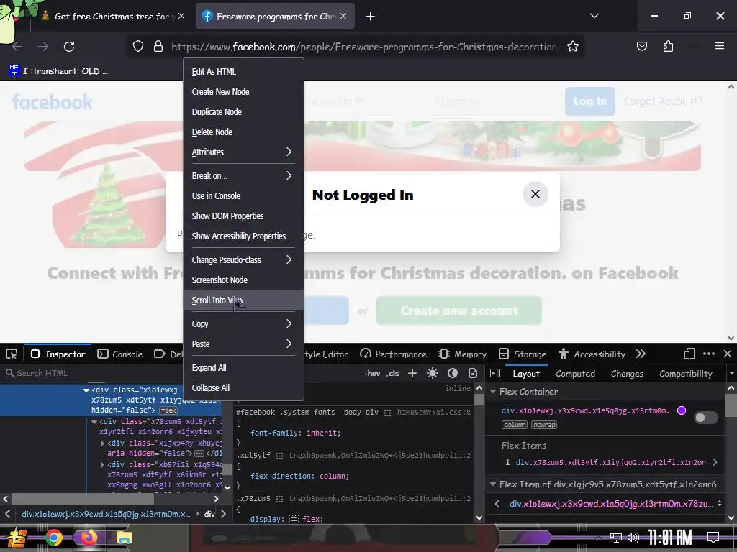Click the URL address bar

click(365, 47)
